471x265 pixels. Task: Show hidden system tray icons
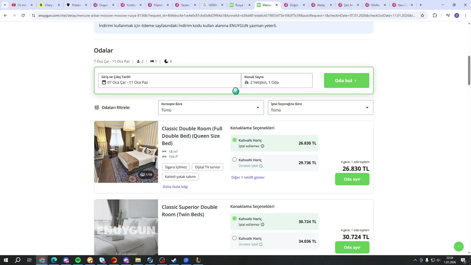415,260
